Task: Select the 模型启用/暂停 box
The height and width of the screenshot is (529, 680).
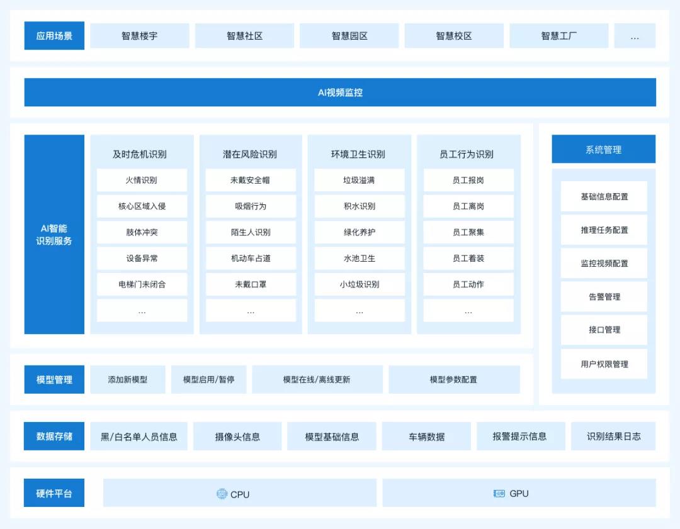Action: click(208, 379)
